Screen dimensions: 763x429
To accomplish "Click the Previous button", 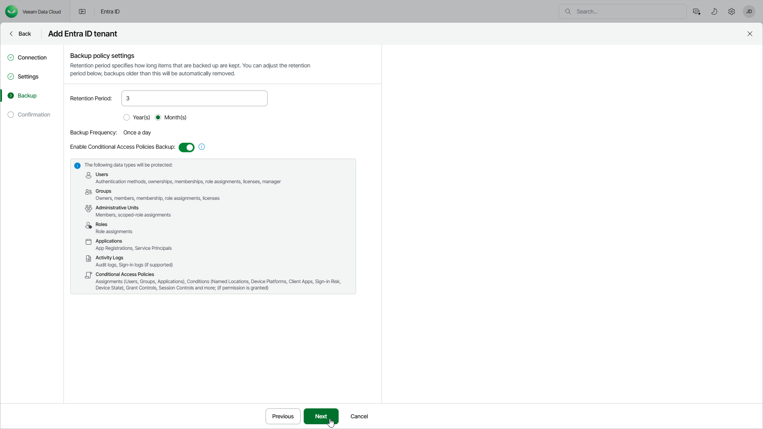I will click(283, 416).
